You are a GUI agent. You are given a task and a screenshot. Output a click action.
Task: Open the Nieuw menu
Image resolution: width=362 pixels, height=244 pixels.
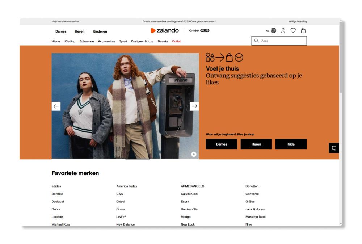[56, 41]
